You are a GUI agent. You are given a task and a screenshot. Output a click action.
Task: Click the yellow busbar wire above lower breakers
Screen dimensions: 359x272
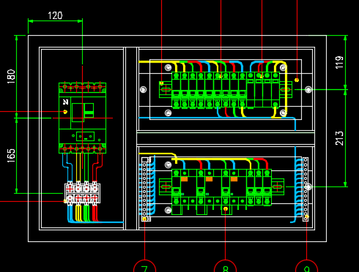pyautogui.click(x=212, y=159)
